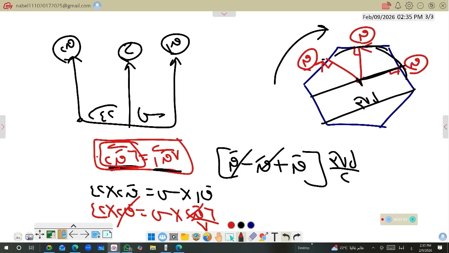Click the paste clipboard icon
This screenshot has width=449, height=253.
(62, 234)
